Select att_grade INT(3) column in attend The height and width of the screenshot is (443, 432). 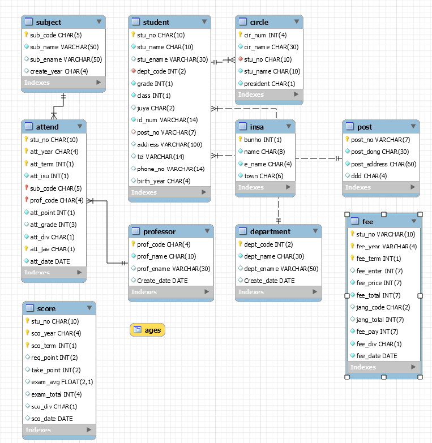(54, 225)
